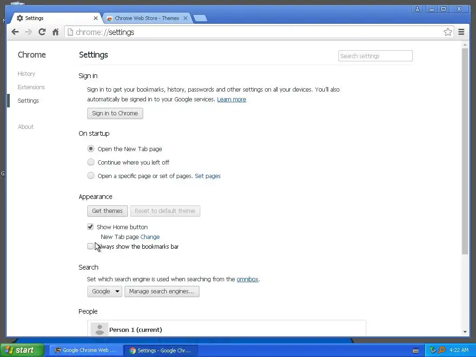Viewport: 476px width, 357px height.
Task: Open the Google search engine dropdown
Action: click(105, 291)
